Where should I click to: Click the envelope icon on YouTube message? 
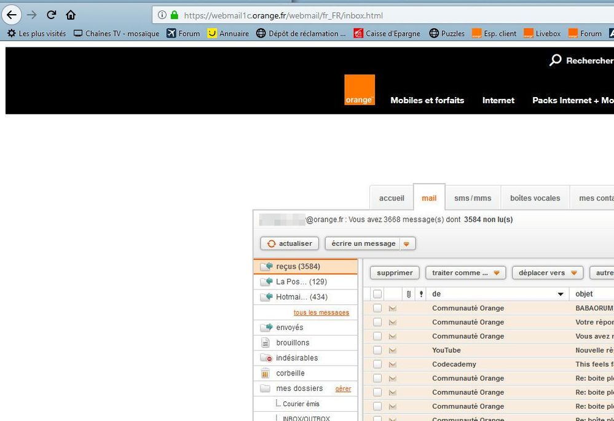pos(392,350)
